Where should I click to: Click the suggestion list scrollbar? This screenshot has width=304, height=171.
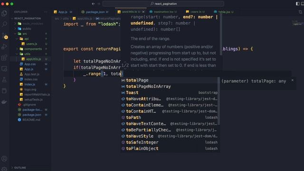point(218,101)
